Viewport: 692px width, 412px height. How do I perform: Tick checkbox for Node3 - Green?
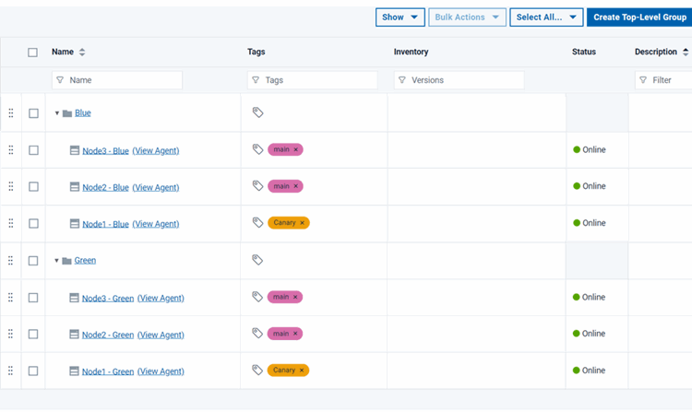(33, 298)
